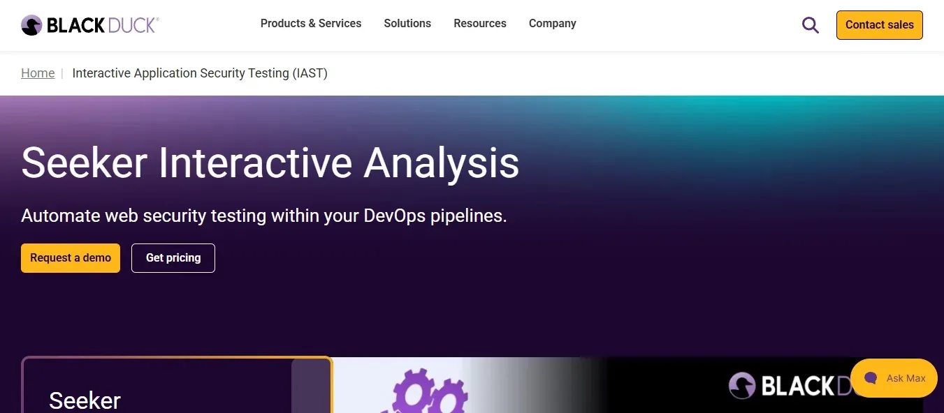Click the Get pricing button
944x413 pixels.
point(173,258)
